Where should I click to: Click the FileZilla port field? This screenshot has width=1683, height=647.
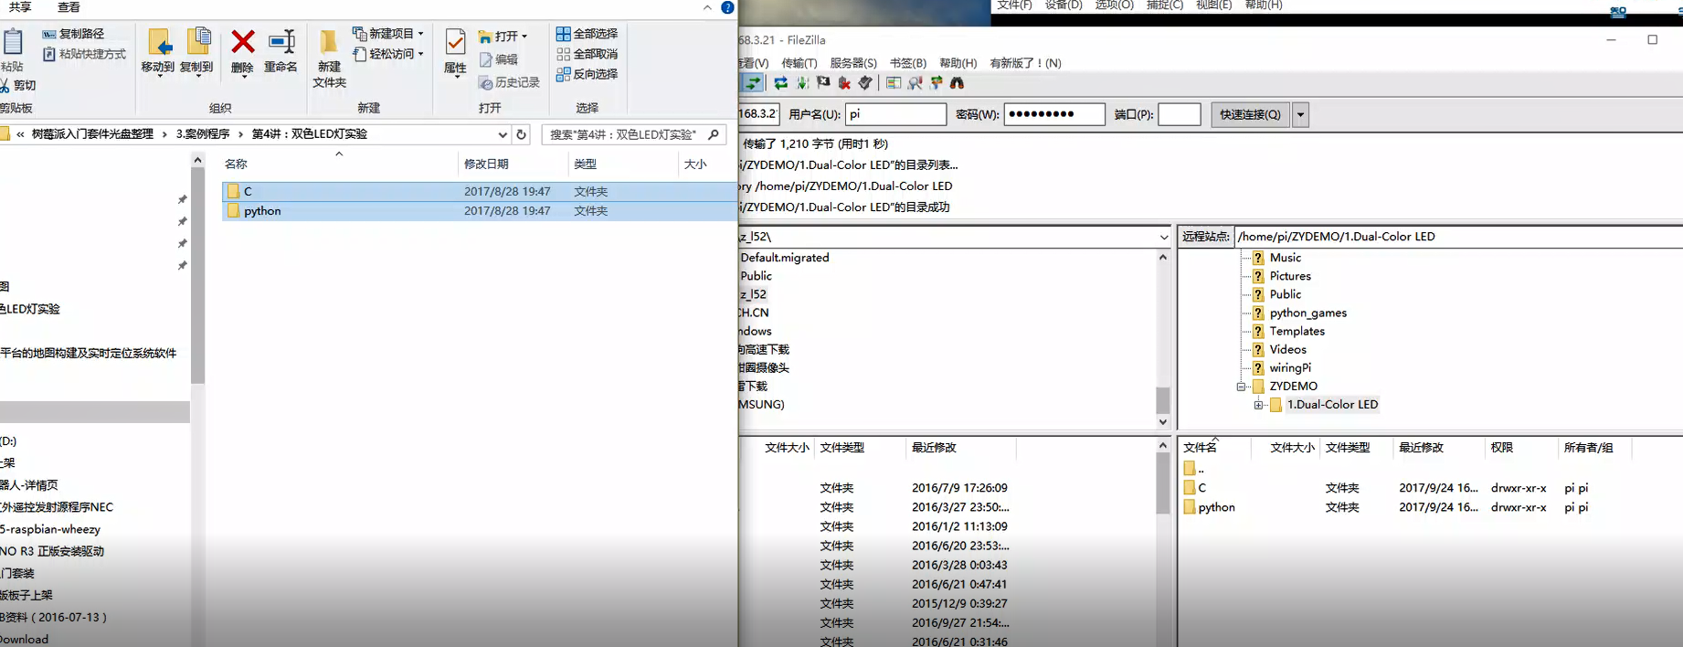tap(1179, 114)
